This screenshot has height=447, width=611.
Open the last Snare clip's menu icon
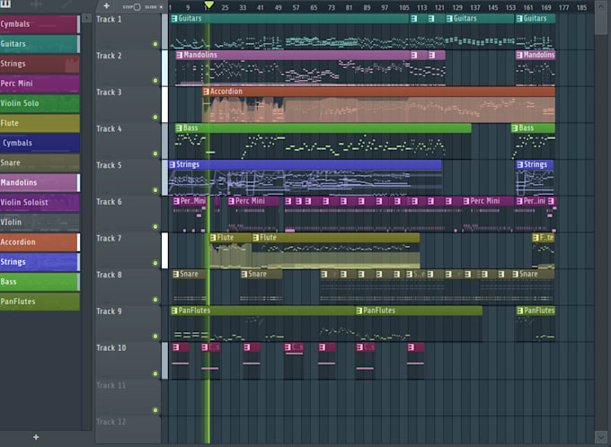tap(516, 274)
